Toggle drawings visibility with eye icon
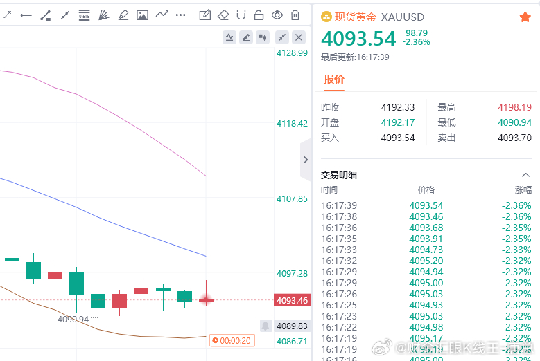The image size is (540, 361). click(x=277, y=15)
